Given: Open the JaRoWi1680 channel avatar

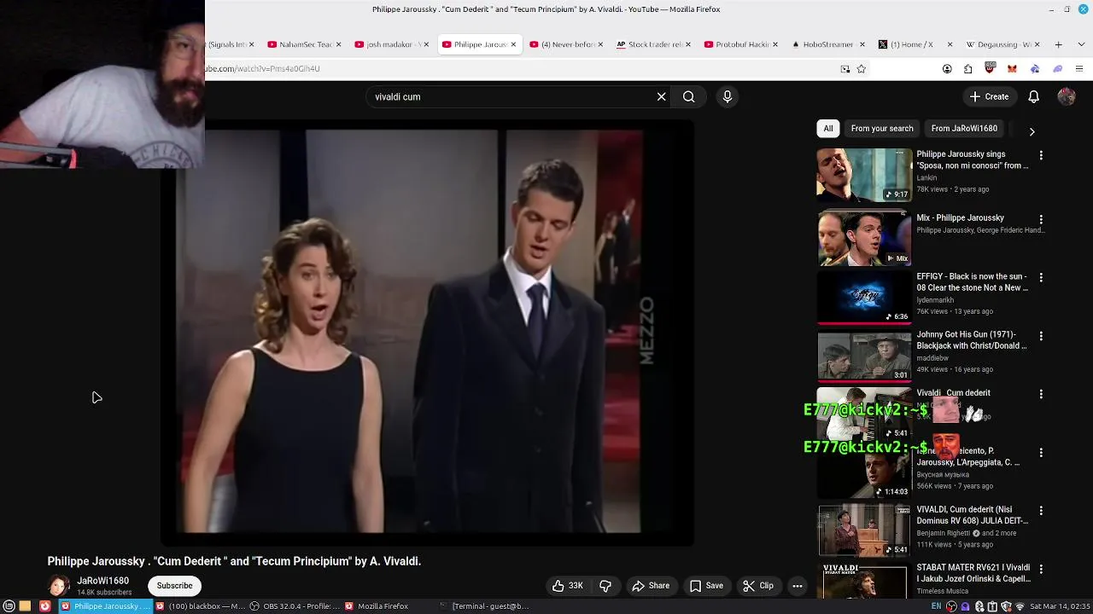Looking at the screenshot, I should pos(59,586).
